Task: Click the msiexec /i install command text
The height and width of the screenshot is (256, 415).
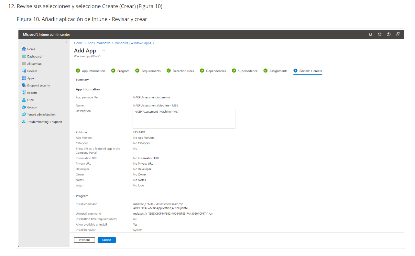Action: (x=160, y=206)
